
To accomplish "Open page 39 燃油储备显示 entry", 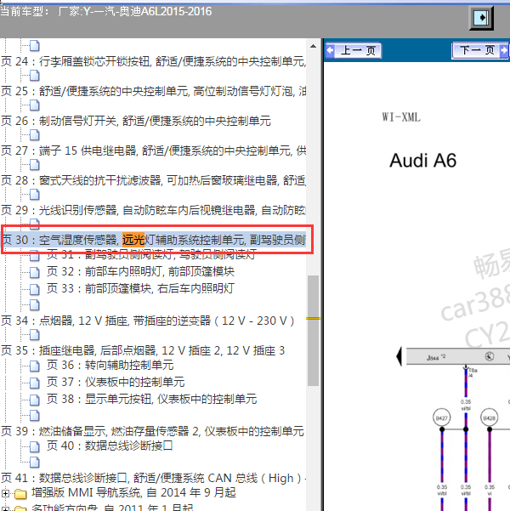I will point(152,431).
